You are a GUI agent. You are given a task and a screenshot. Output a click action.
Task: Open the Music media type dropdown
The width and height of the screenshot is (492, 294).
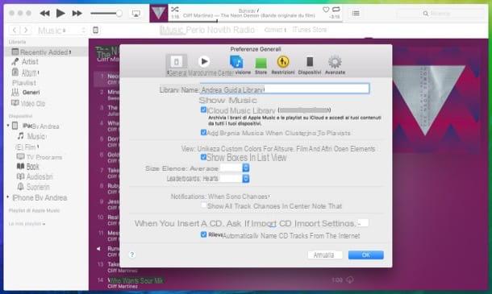61,31
